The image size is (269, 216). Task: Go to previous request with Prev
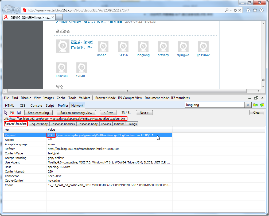coord(108,113)
